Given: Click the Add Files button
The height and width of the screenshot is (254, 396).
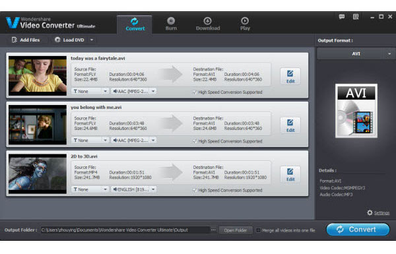Looking at the screenshot, I should pyautogui.click(x=26, y=40).
